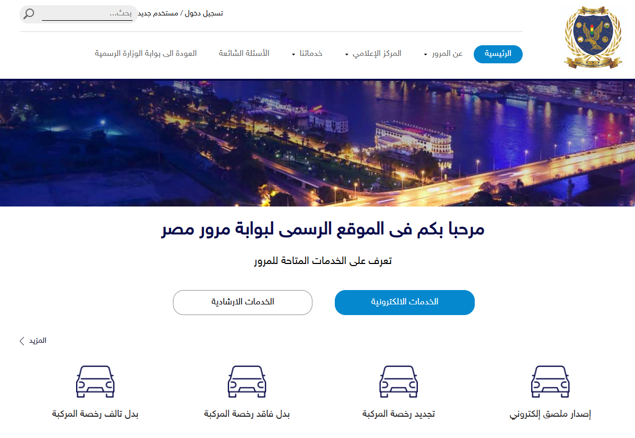The height and width of the screenshot is (438, 635).
Task: Click مستخدم جديد new user link
Action: (158, 13)
